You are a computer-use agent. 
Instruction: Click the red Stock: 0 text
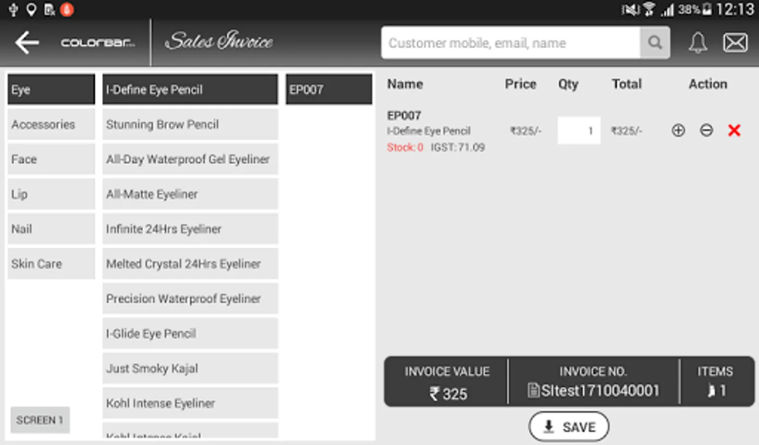tap(405, 147)
